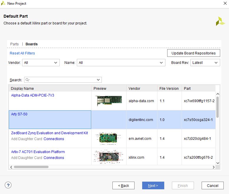Image resolution: width=229 pixels, height=194 pixels.
Task: Focus the Search input field
Action: pos(63,80)
